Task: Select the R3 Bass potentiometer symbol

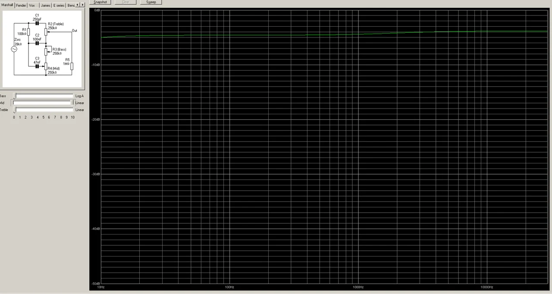Action: coord(47,51)
